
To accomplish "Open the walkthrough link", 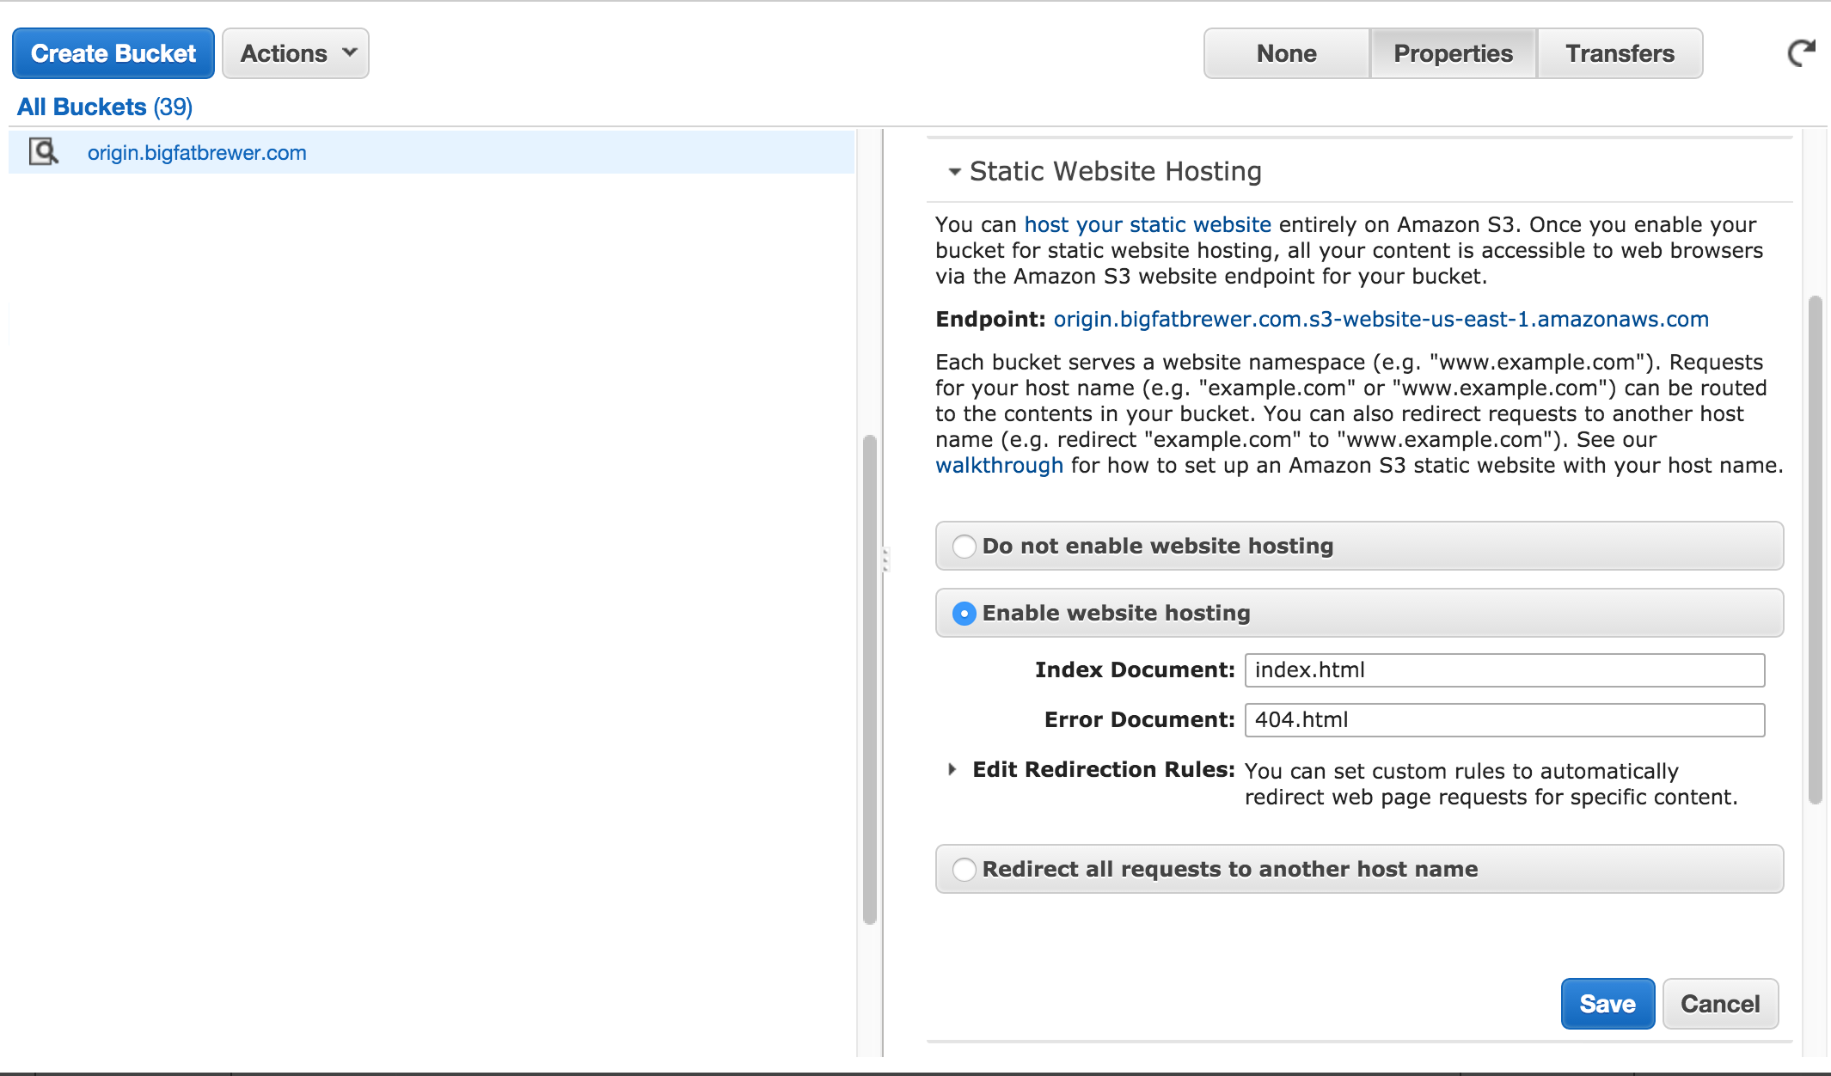I will (999, 466).
